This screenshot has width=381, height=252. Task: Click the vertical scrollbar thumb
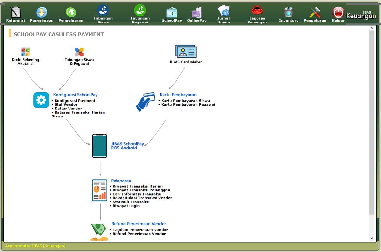pos(372,122)
